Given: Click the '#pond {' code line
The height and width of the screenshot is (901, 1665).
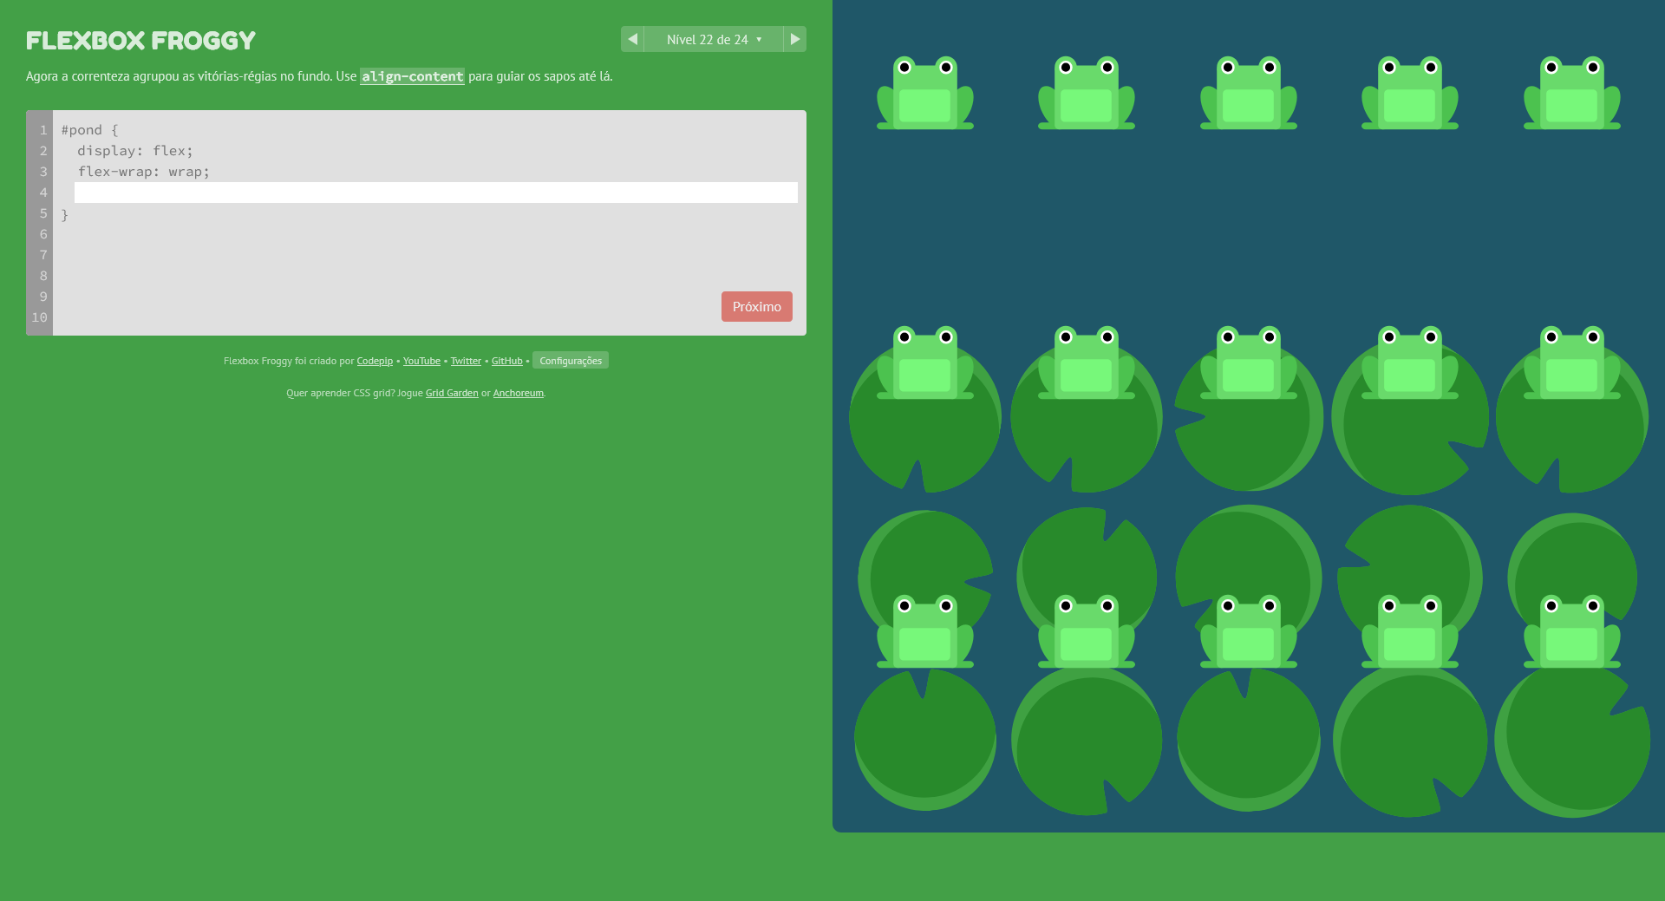Looking at the screenshot, I should [x=89, y=130].
